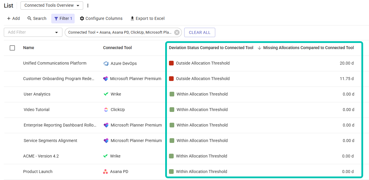Click the Azure DevOps icon
369x180 pixels.
pos(106,63)
